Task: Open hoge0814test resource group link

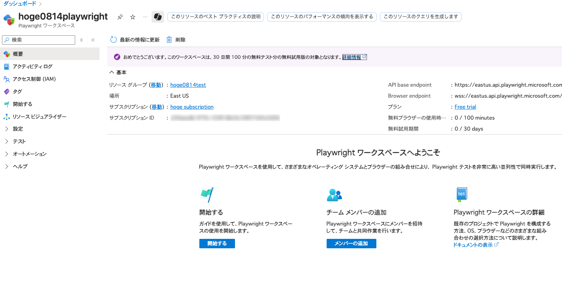Action: pos(188,85)
